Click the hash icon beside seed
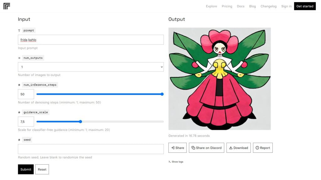 (19, 140)
